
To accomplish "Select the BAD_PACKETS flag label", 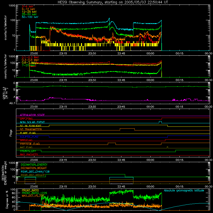I will 29,154.
